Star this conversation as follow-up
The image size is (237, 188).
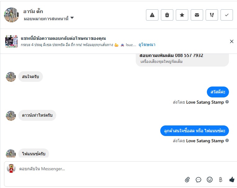point(182,15)
